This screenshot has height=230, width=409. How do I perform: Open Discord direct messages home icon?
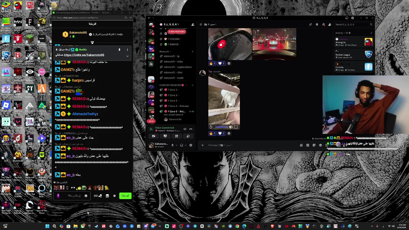click(151, 24)
